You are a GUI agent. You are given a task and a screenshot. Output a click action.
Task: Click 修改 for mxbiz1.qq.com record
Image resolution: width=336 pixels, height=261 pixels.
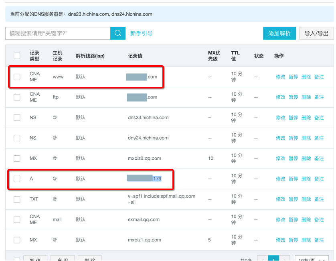[281, 240]
